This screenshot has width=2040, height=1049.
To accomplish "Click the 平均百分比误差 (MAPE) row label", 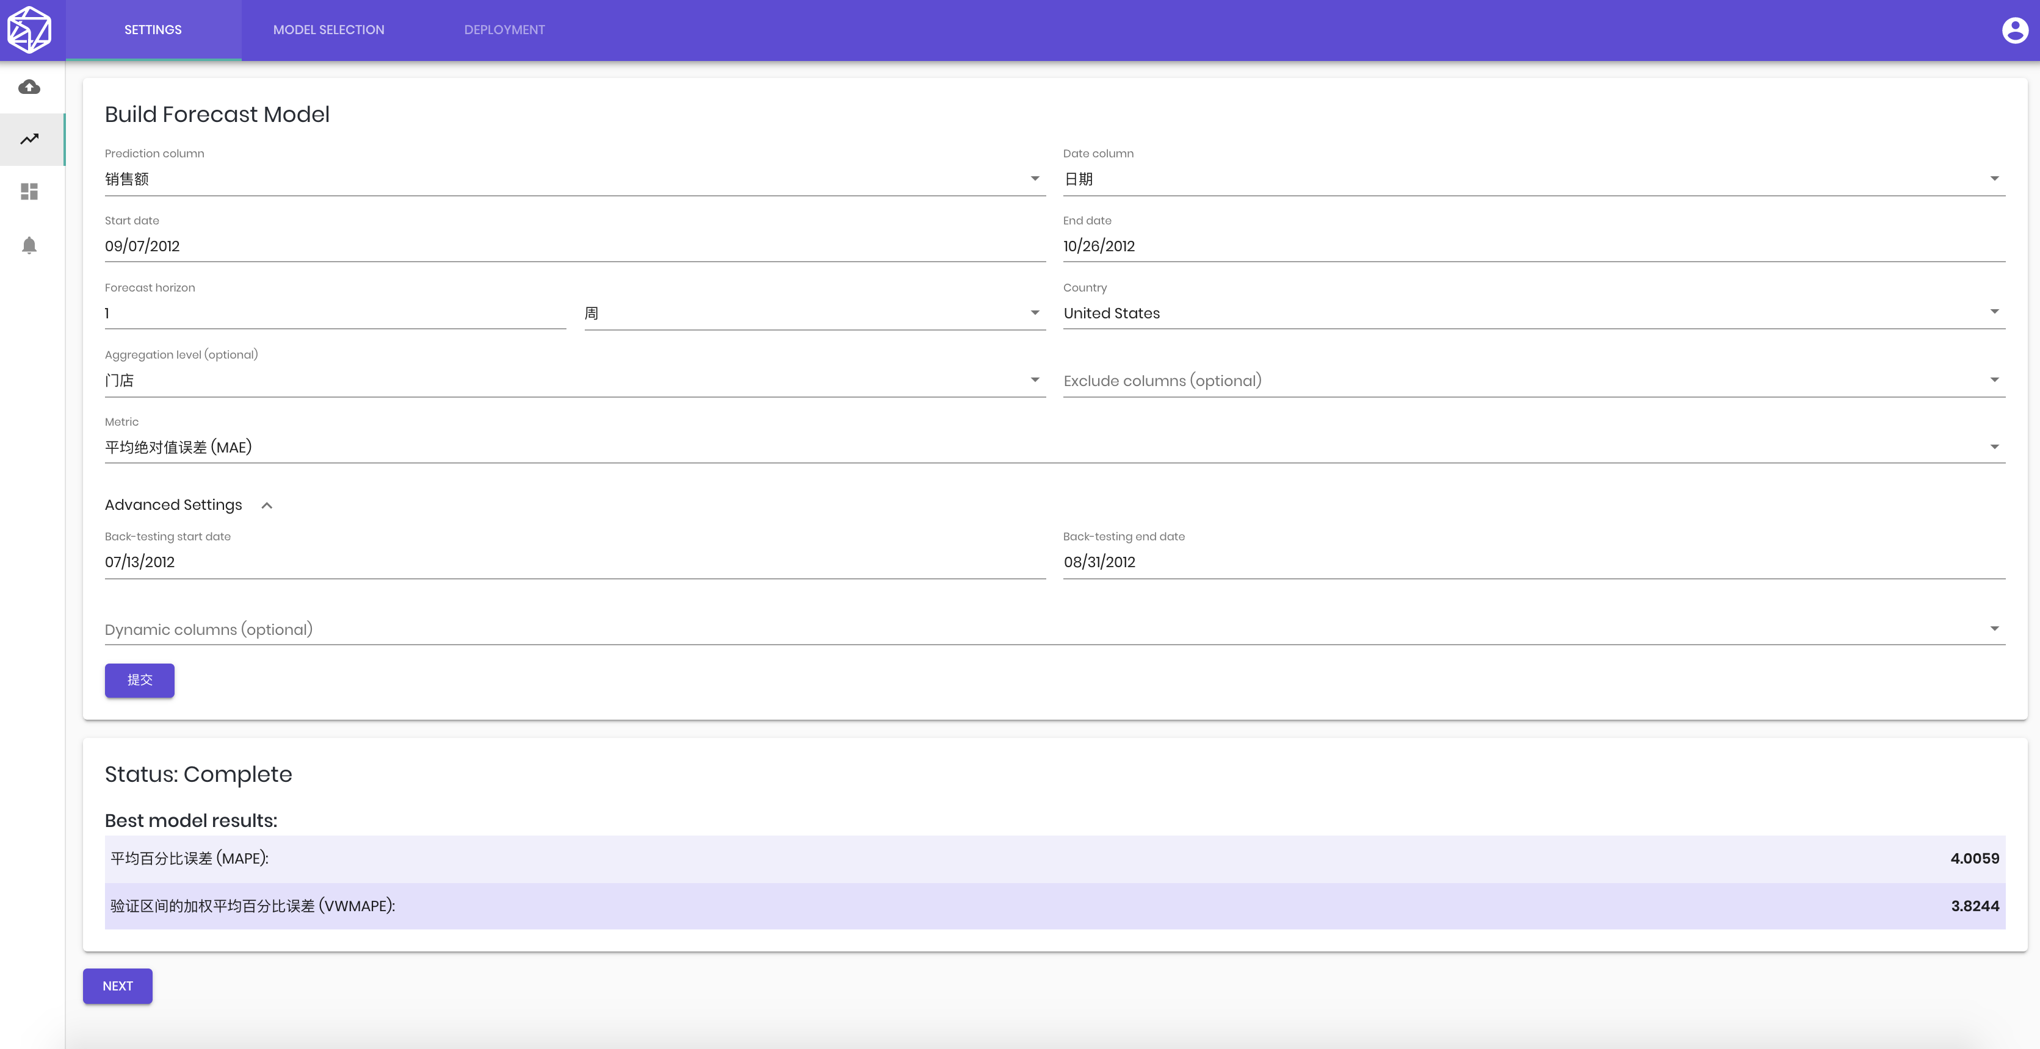I will (x=189, y=859).
